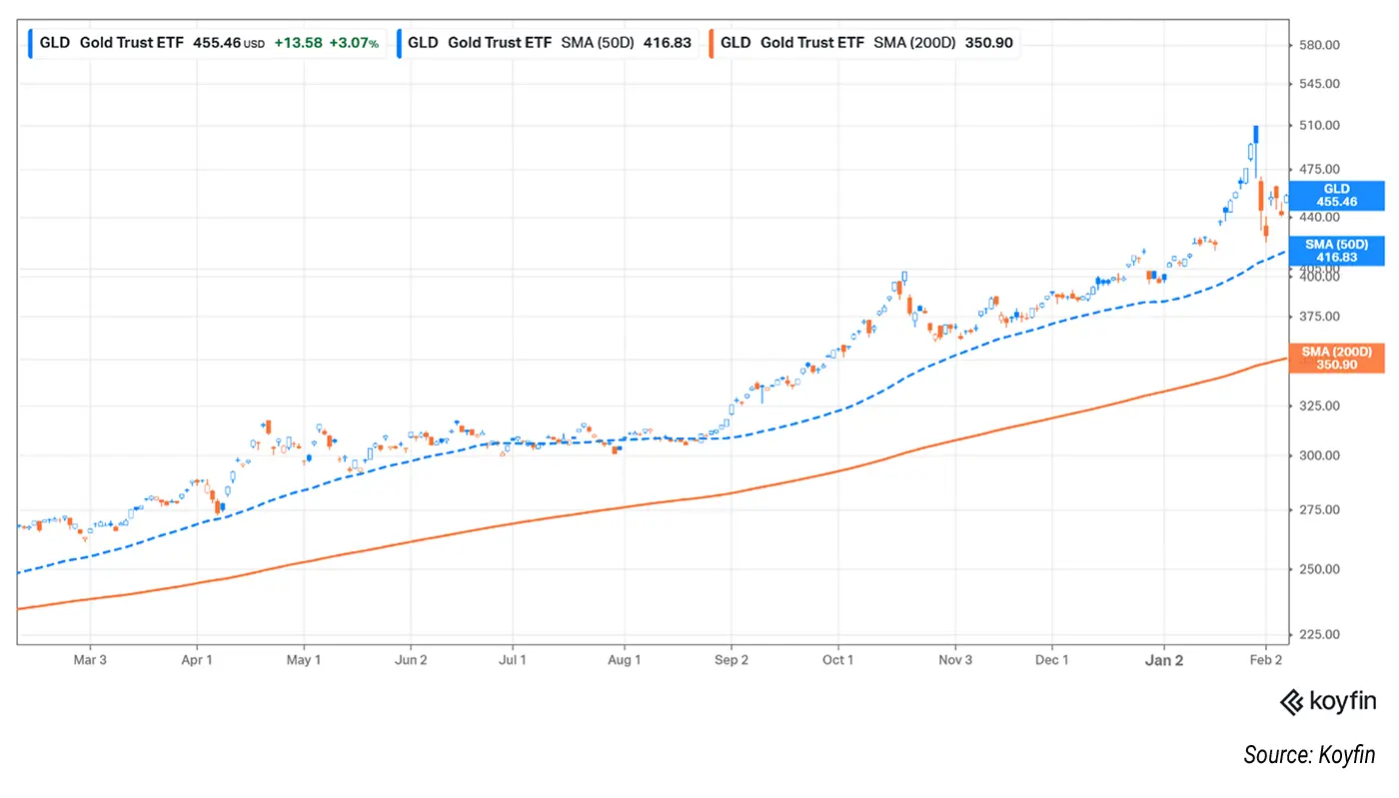The width and height of the screenshot is (1399, 798).
Task: Click the GLD 455.46 price axis tag
Action: click(1336, 196)
